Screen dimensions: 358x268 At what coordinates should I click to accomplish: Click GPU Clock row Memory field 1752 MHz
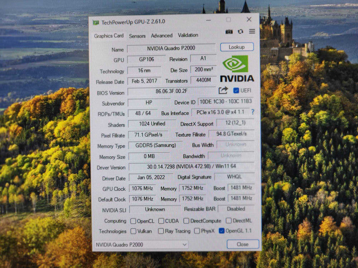(192, 188)
